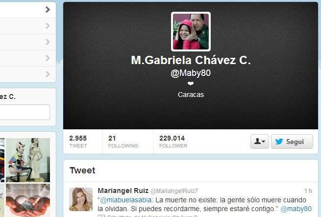Click the second sidebar chevron arrow
The height and width of the screenshot is (217, 321).
pos(48,25)
